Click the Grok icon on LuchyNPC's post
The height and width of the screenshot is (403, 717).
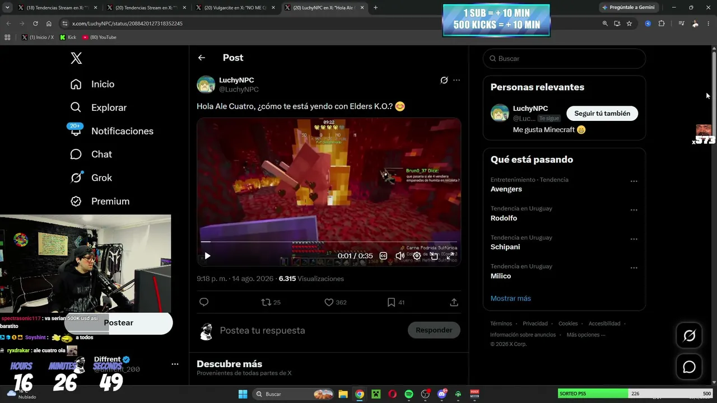[x=444, y=80]
